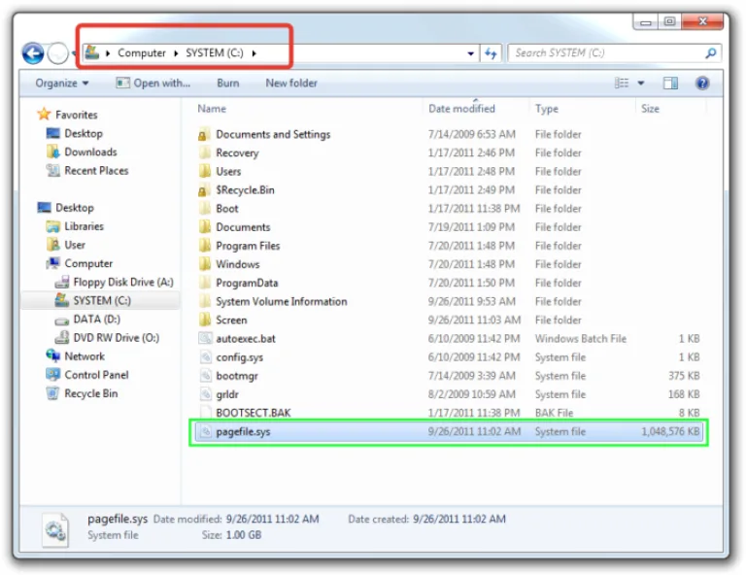Select the Users folder
This screenshot has height=575, width=746.
tap(228, 172)
